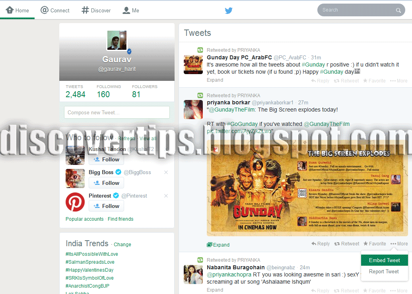The width and height of the screenshot is (412, 294).
Task: View the 81 followers count
Action: pos(144,91)
